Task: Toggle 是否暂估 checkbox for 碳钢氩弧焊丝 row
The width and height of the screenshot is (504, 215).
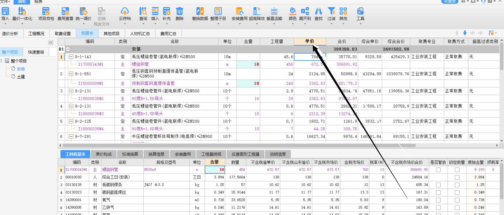Action: tap(438, 193)
